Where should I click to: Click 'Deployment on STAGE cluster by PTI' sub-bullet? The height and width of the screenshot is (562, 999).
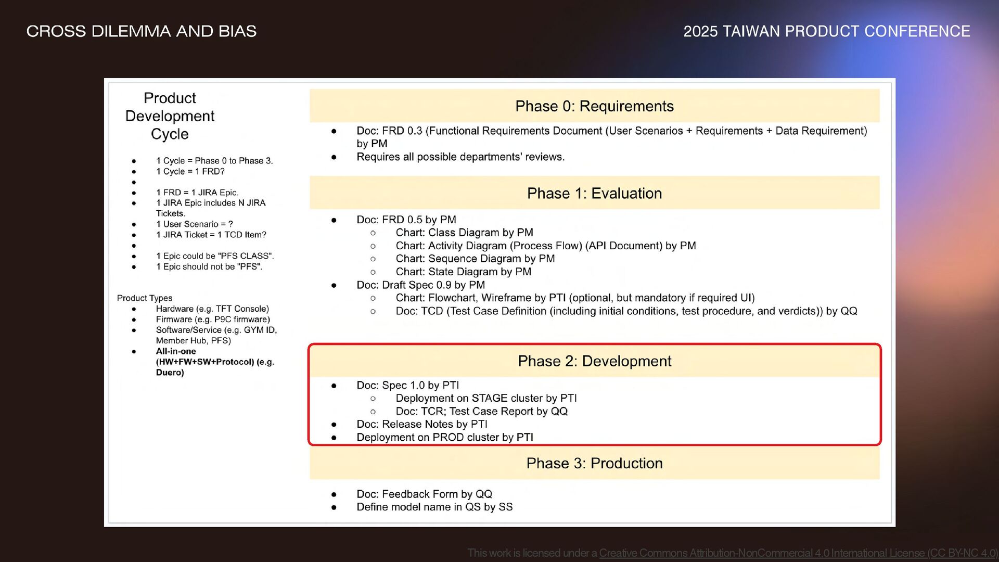click(x=486, y=398)
